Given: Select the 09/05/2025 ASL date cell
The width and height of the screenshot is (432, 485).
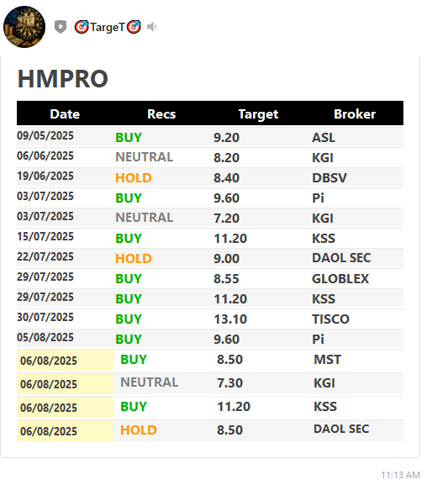Looking at the screenshot, I should (x=45, y=135).
